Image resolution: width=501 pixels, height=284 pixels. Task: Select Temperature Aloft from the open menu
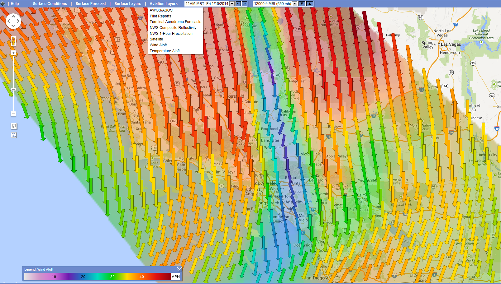point(165,51)
